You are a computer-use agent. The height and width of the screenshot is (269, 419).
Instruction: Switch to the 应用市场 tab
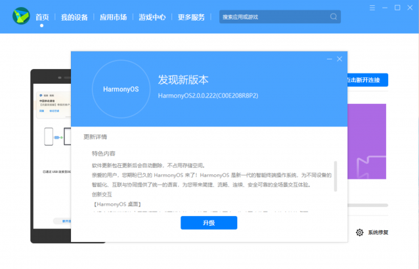coord(113,17)
